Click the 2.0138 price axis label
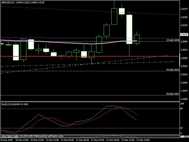The height and width of the screenshot is (142, 189). [184, 25]
